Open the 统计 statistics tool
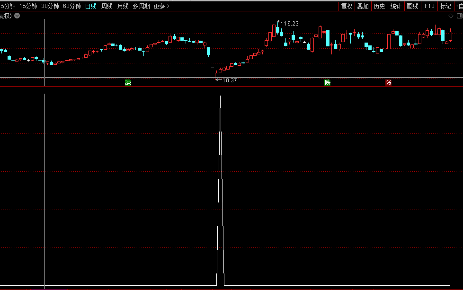 (396, 6)
